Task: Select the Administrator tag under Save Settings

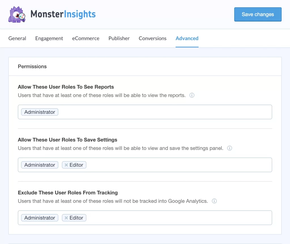Action: [x=39, y=165]
